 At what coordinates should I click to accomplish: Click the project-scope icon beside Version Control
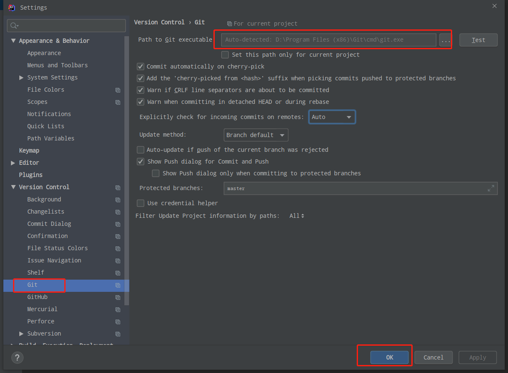(118, 188)
